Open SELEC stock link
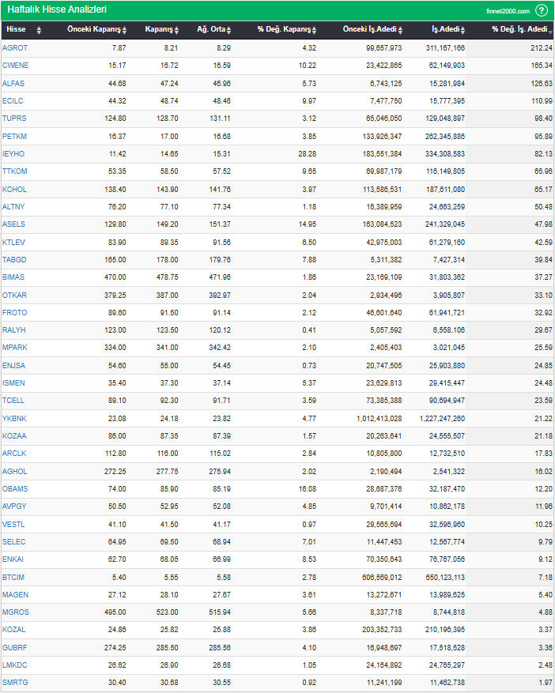The height and width of the screenshot is (693, 555). [13, 542]
